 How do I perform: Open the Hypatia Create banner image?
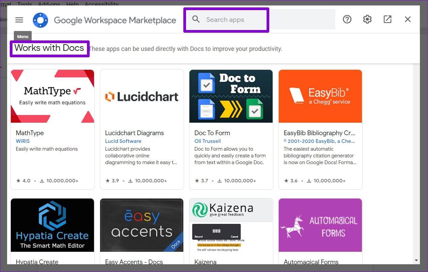click(53, 225)
